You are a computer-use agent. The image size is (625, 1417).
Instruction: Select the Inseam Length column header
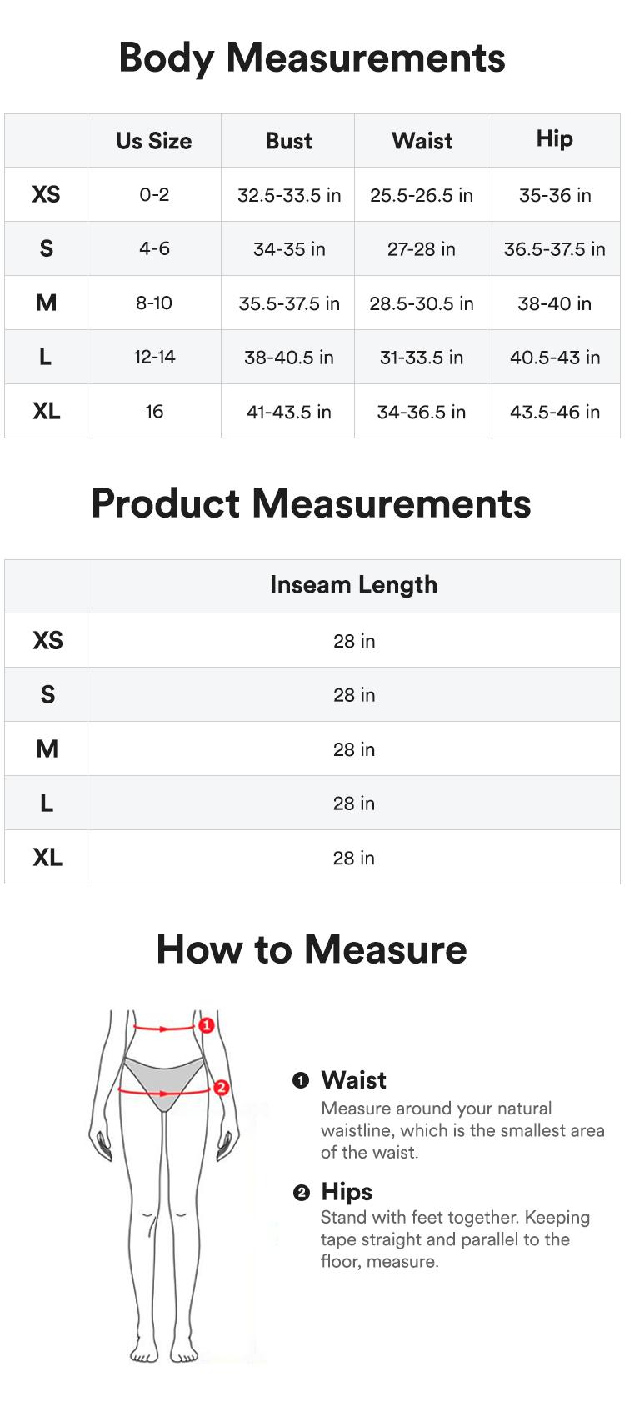353,585
